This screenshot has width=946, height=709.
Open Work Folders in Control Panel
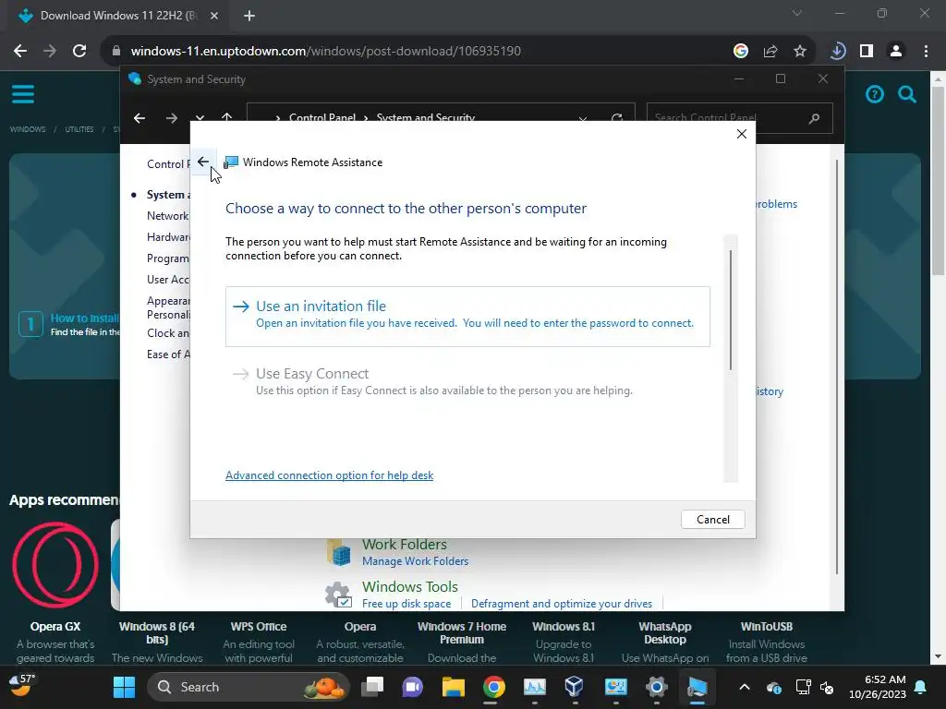(405, 544)
